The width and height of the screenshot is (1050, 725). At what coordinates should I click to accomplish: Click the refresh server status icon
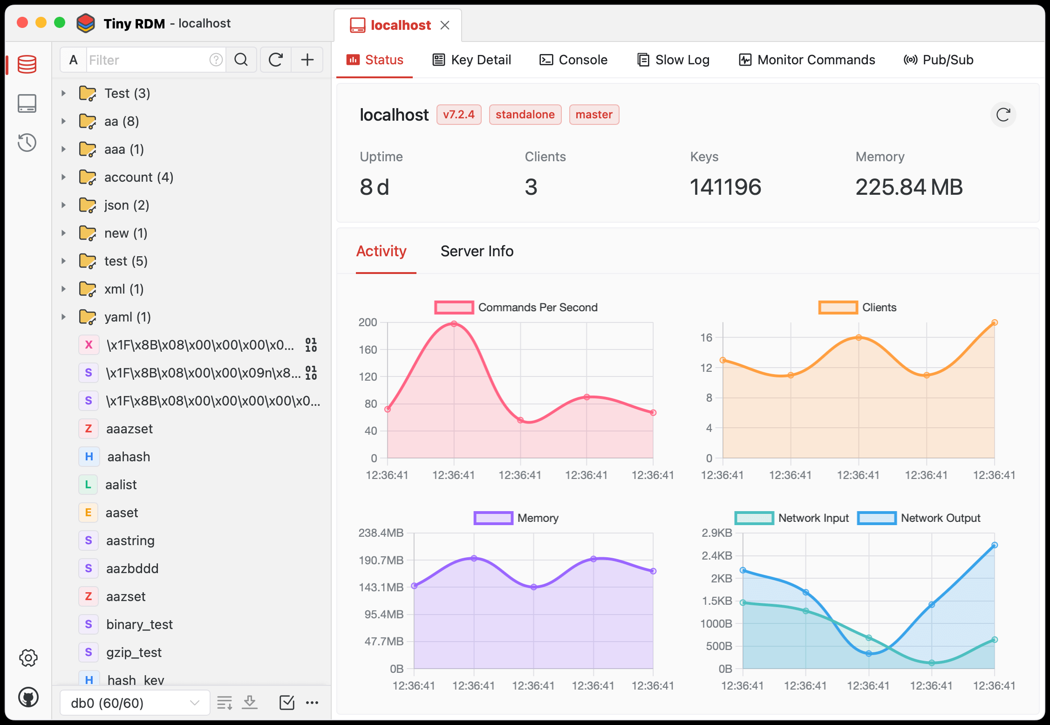point(1003,115)
